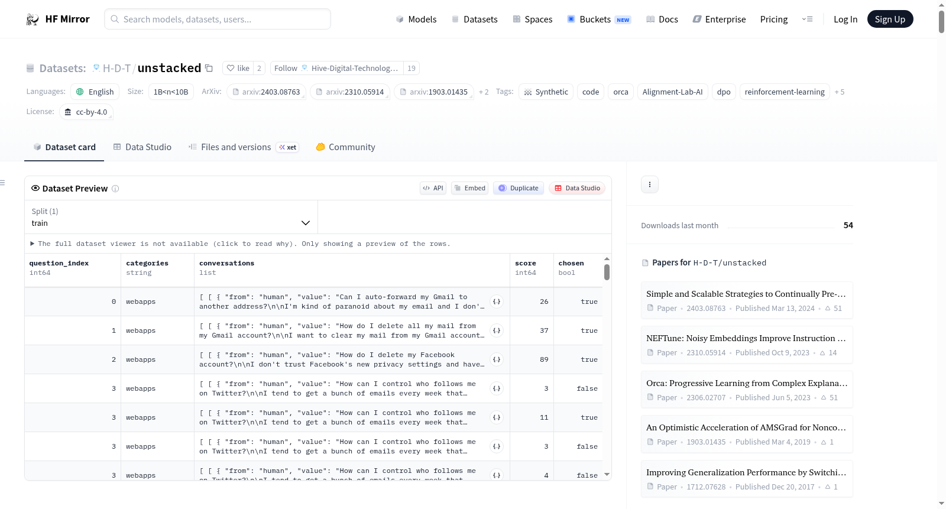Open the sidebar three-dot options menu
This screenshot has height=509, width=946.
(x=650, y=184)
